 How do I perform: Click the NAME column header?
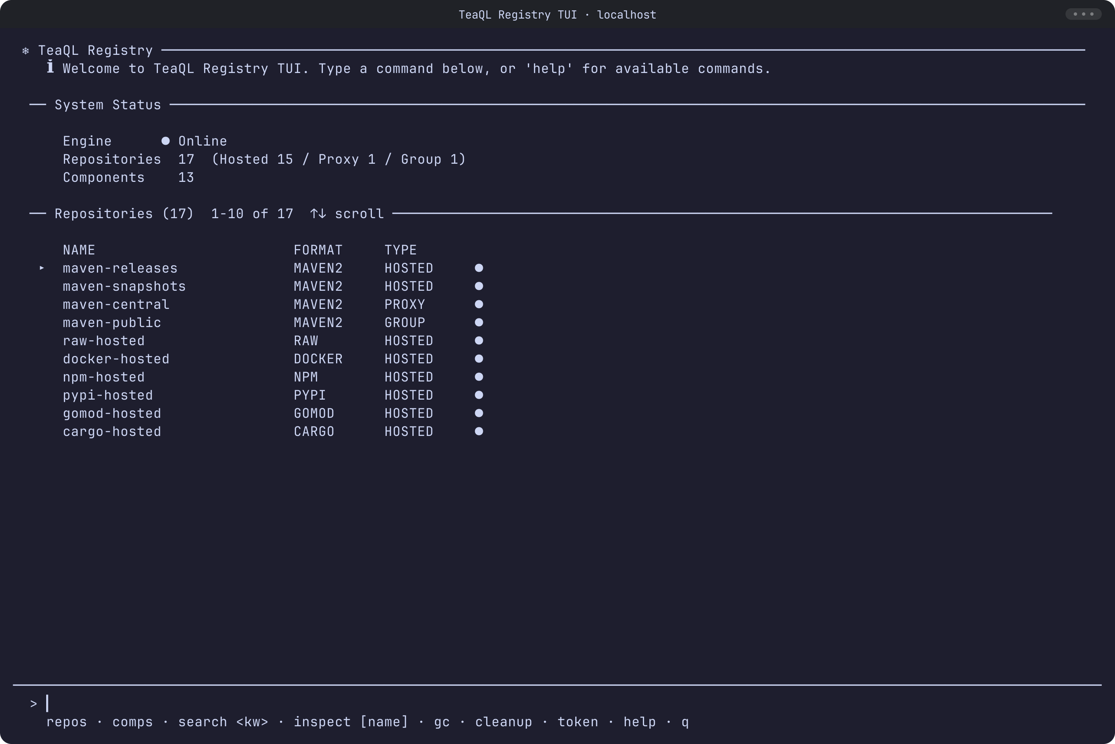[79, 250]
